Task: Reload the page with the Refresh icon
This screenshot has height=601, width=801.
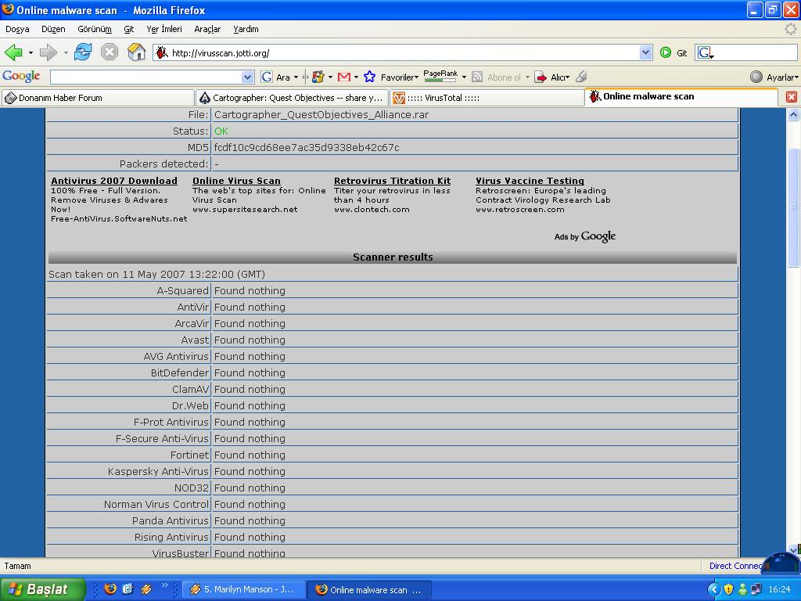Action: [83, 52]
